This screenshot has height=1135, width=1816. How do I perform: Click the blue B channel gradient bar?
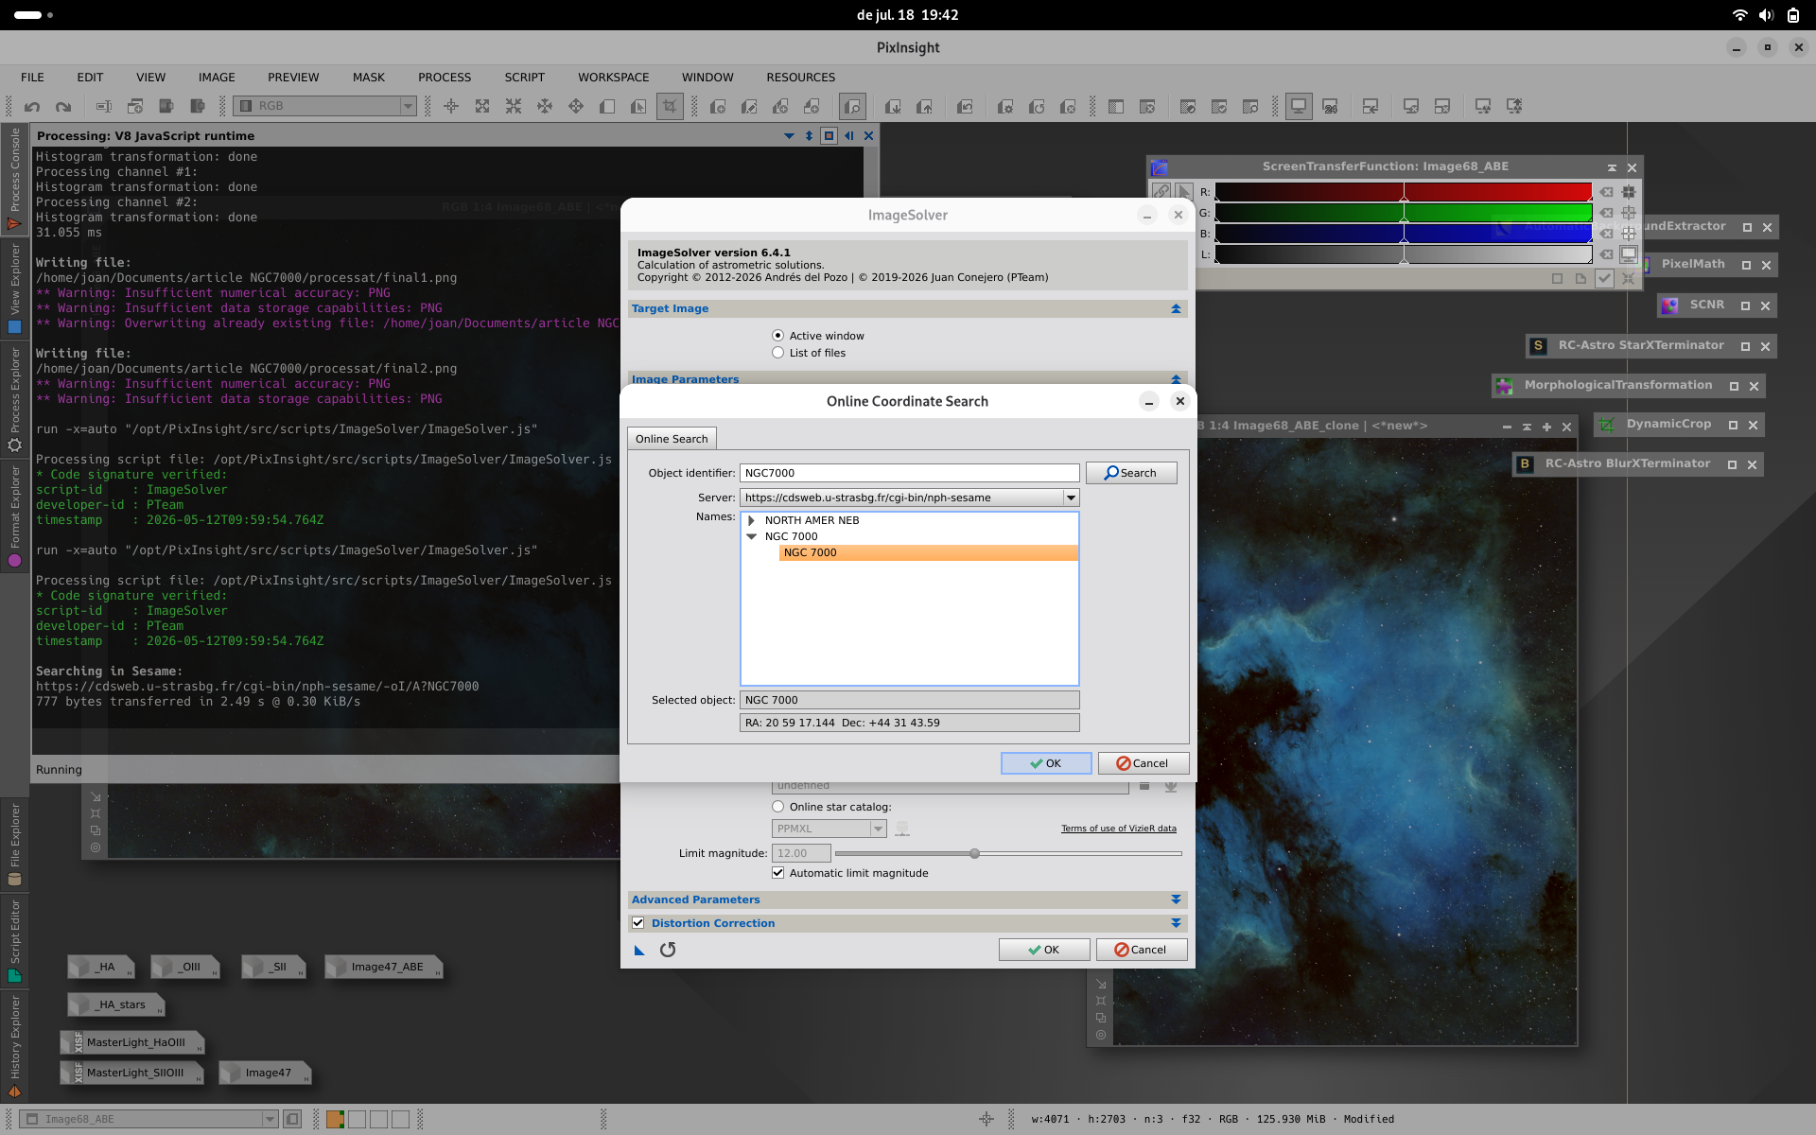click(1404, 234)
